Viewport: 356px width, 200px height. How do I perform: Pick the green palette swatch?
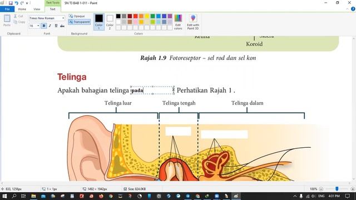pos(153,16)
